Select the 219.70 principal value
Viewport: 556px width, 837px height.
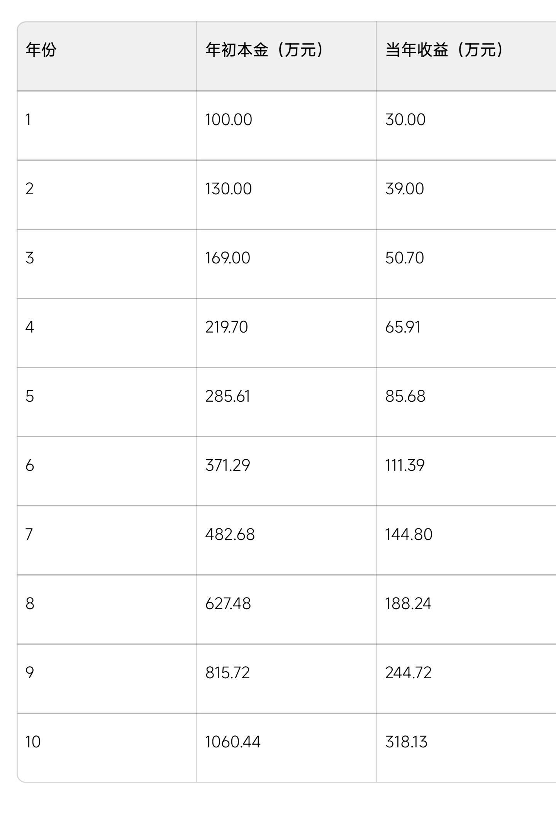tap(227, 327)
